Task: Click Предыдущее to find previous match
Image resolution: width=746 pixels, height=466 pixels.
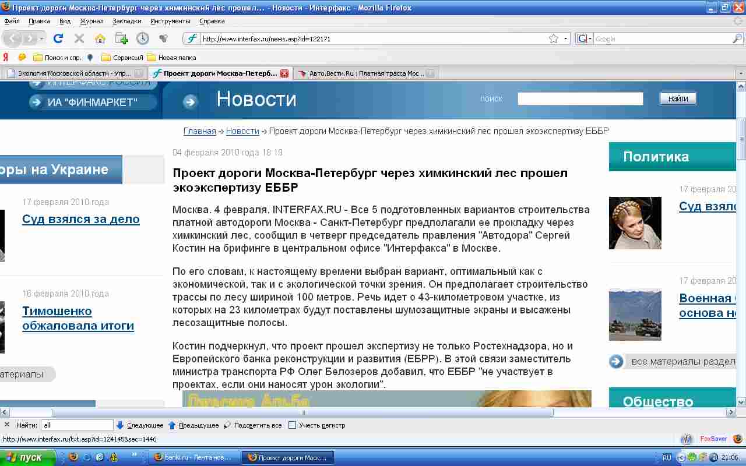Action: (x=193, y=425)
